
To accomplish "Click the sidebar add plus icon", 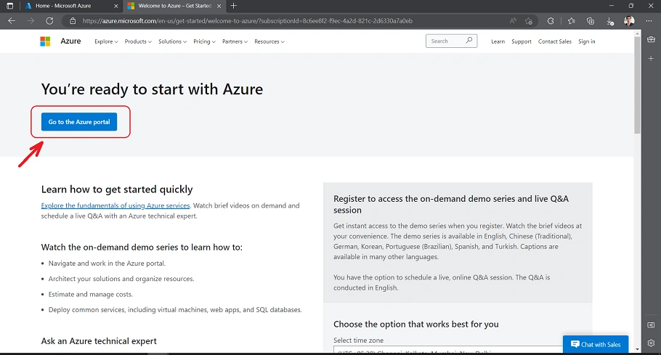I will [651, 59].
